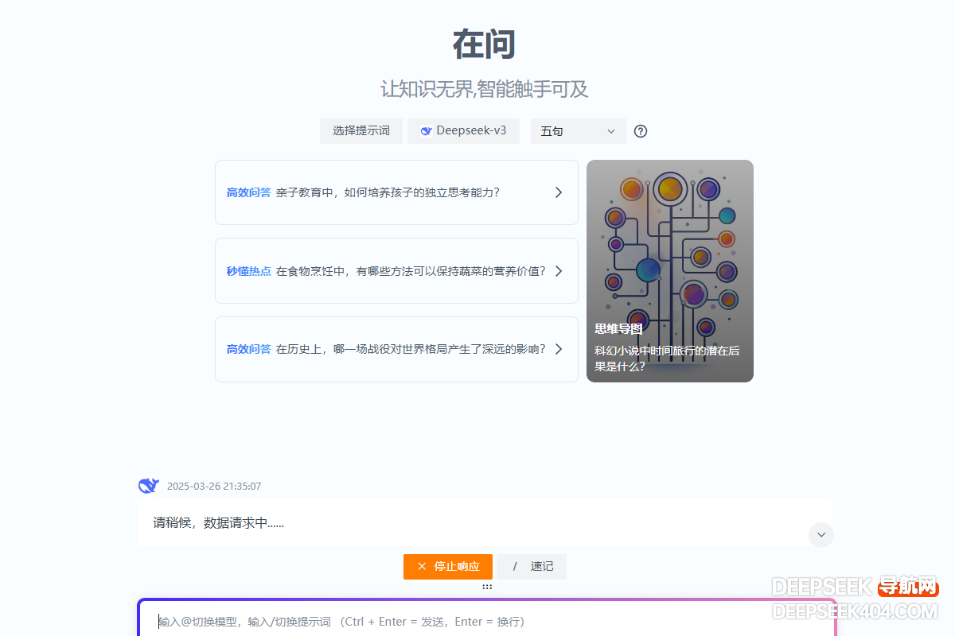Click the 请稍候，数据请求中 message text
This screenshot has height=636, width=955.
219,522
